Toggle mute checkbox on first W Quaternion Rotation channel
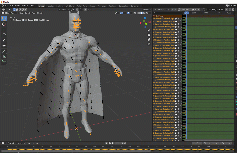Image resolution: width=237 pixels, height=153 pixels. tap(179, 19)
